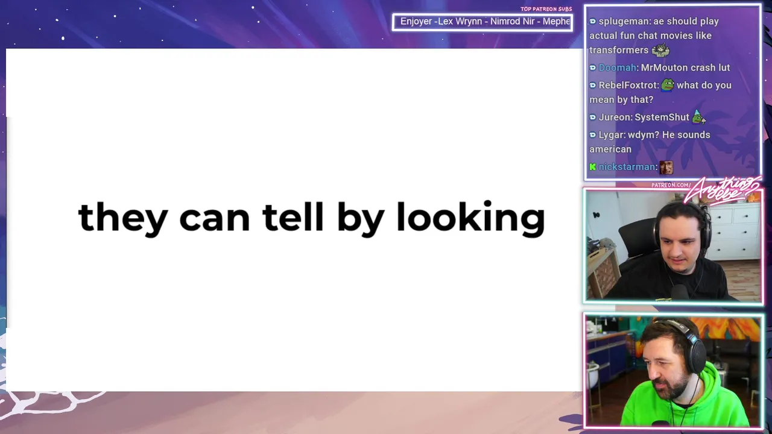Viewport: 772px width, 434px height.
Task: Click 'what do you mean by that?' message
Action: (x=660, y=92)
